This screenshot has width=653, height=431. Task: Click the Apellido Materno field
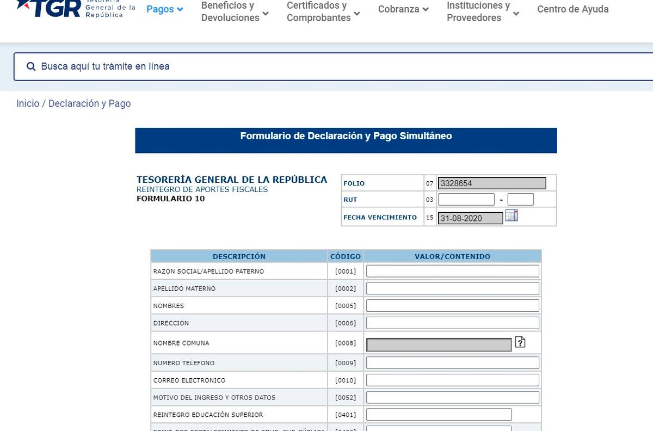pos(453,288)
